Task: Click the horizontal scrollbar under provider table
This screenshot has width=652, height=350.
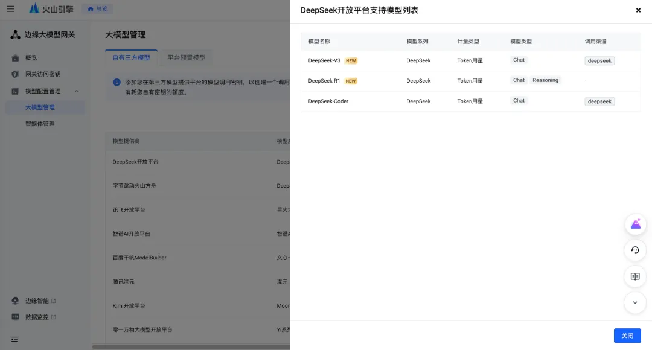Action: pyautogui.click(x=190, y=346)
